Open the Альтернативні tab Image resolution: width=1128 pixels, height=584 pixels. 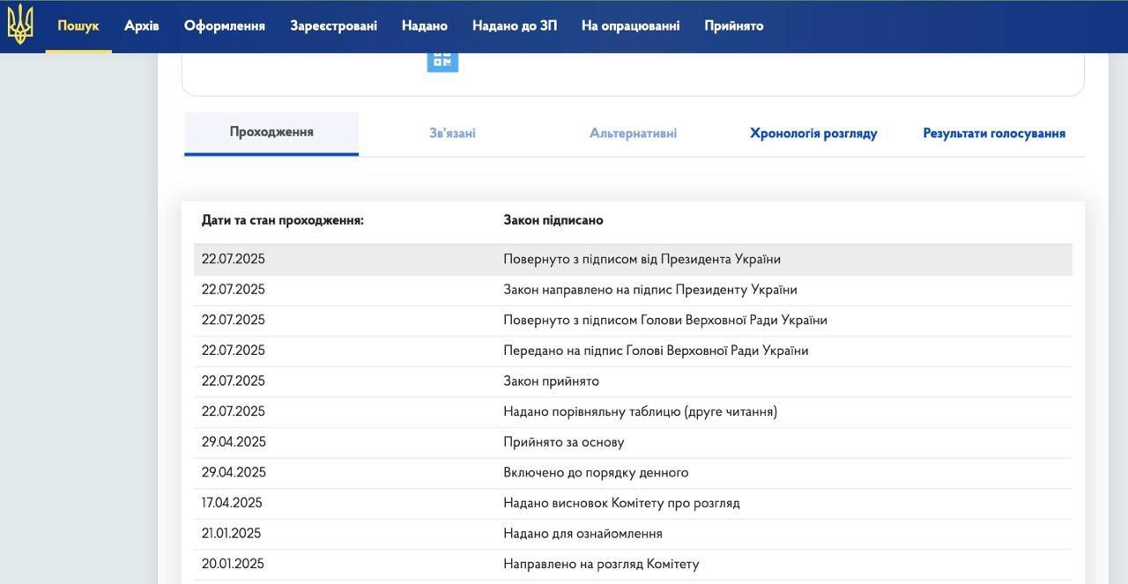(633, 133)
